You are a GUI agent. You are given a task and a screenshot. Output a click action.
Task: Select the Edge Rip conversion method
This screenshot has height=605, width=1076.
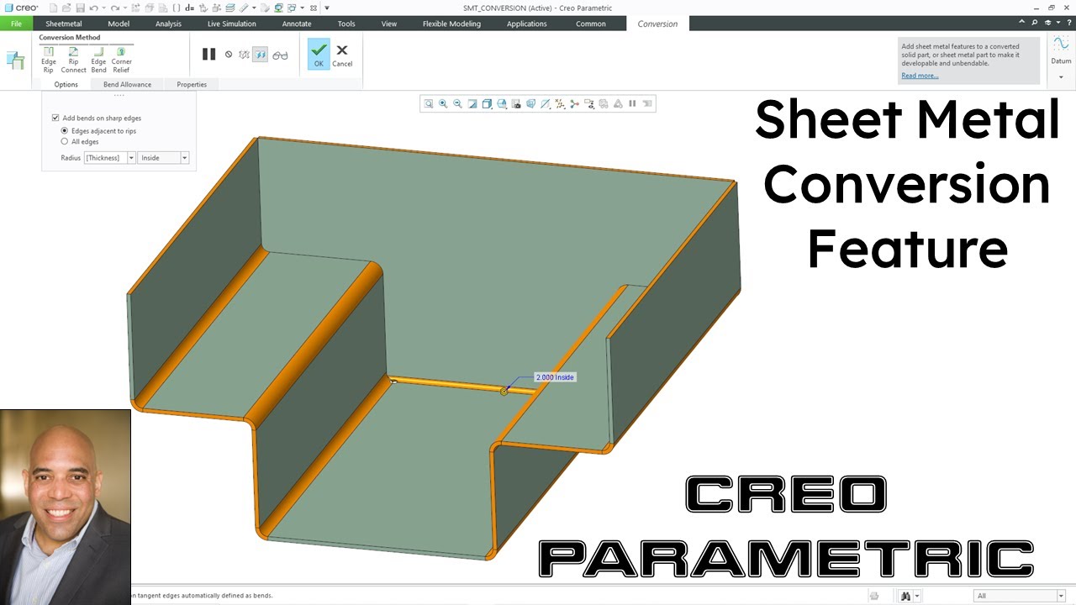49,60
